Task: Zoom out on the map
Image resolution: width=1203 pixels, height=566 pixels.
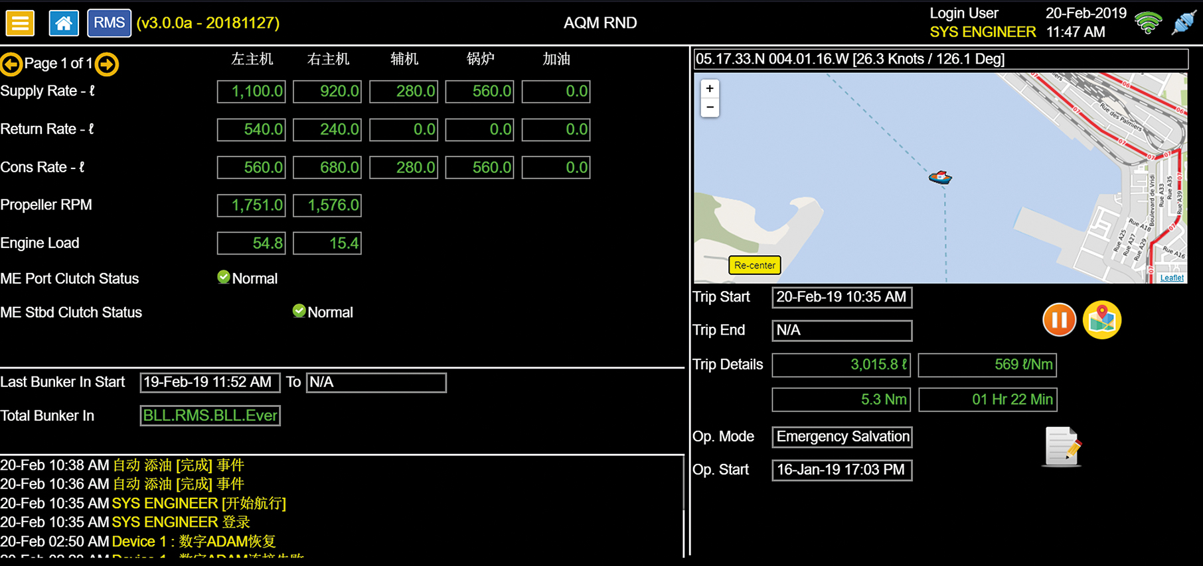Action: [710, 107]
